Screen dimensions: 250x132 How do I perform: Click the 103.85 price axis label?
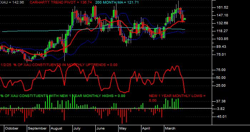point(222,39)
